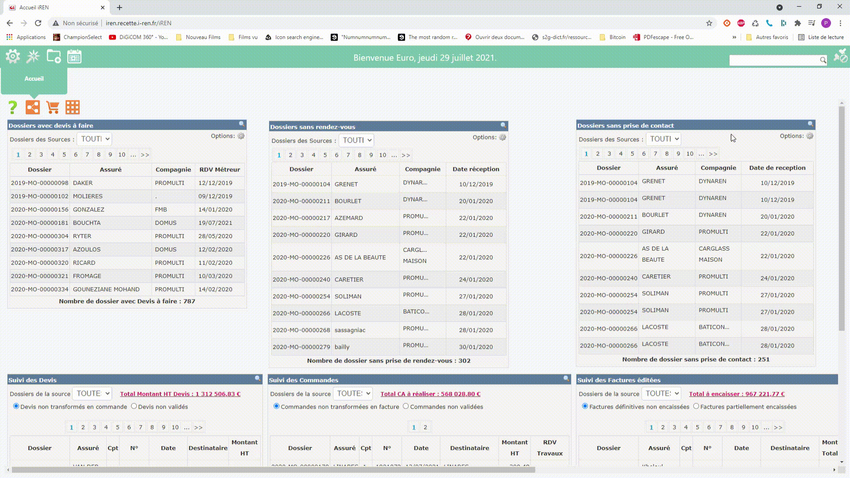This screenshot has width=850, height=478.
Task: Click the green question mark help icon
Action: (13, 107)
